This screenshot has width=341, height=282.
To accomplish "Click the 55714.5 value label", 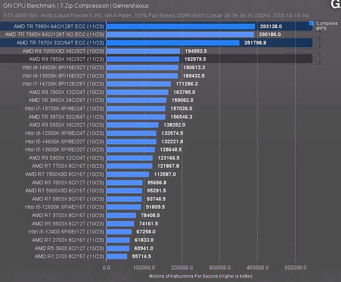I will tap(141, 256).
